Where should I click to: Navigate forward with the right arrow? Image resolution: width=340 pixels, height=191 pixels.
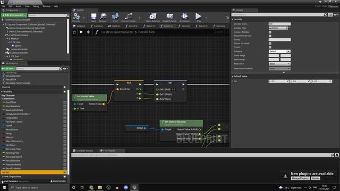tap(88, 32)
